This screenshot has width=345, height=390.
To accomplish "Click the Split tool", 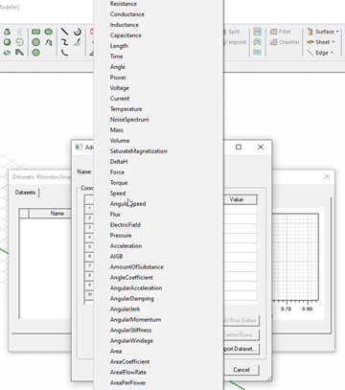I will [x=232, y=32].
